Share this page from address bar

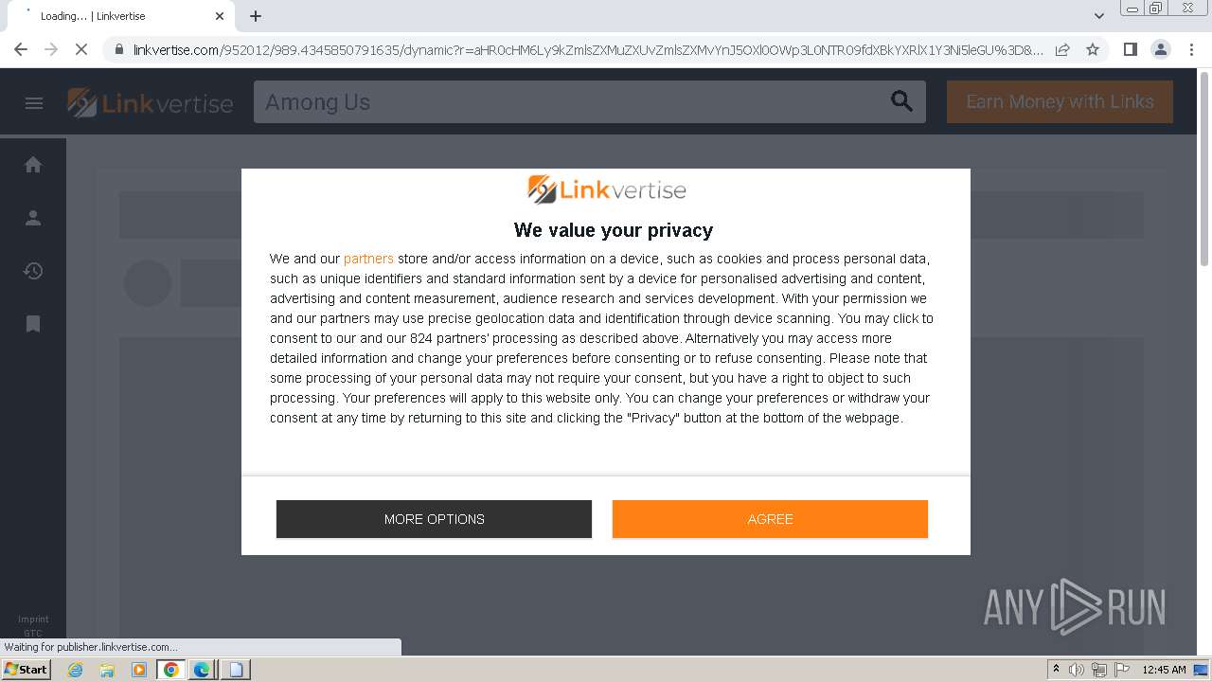coord(1062,49)
